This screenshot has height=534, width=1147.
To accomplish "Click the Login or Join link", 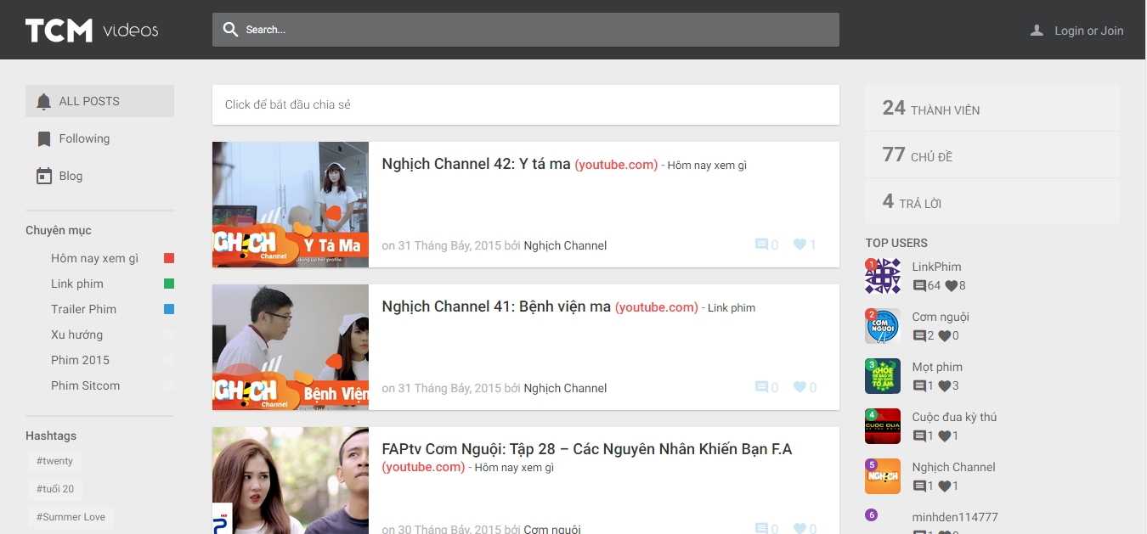I will tap(1089, 31).
